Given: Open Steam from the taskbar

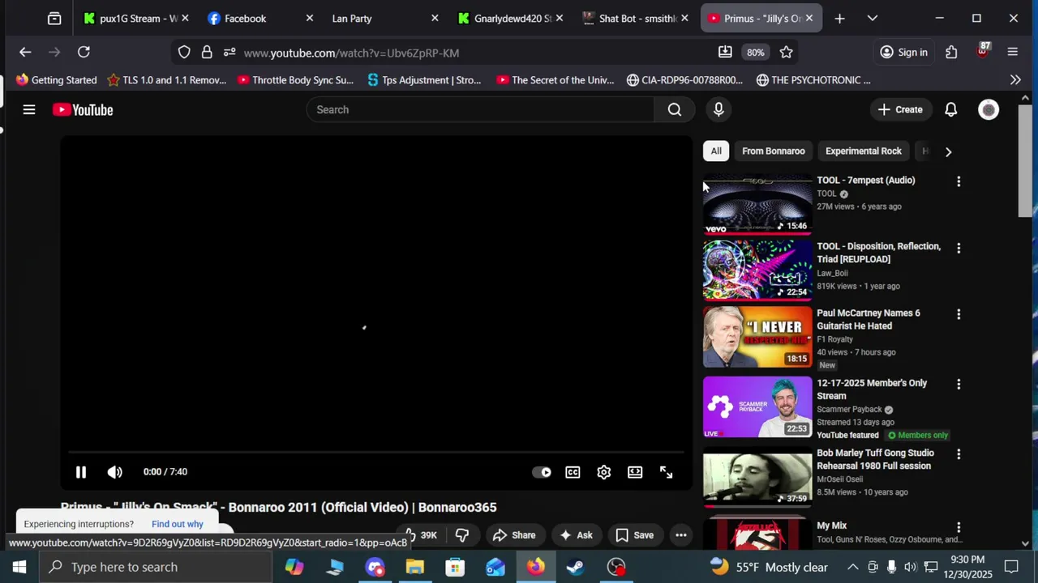Looking at the screenshot, I should click(x=576, y=567).
